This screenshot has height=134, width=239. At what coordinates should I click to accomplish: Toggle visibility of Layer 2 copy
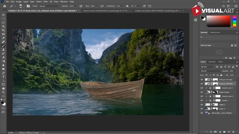pyautogui.click(x=202, y=92)
